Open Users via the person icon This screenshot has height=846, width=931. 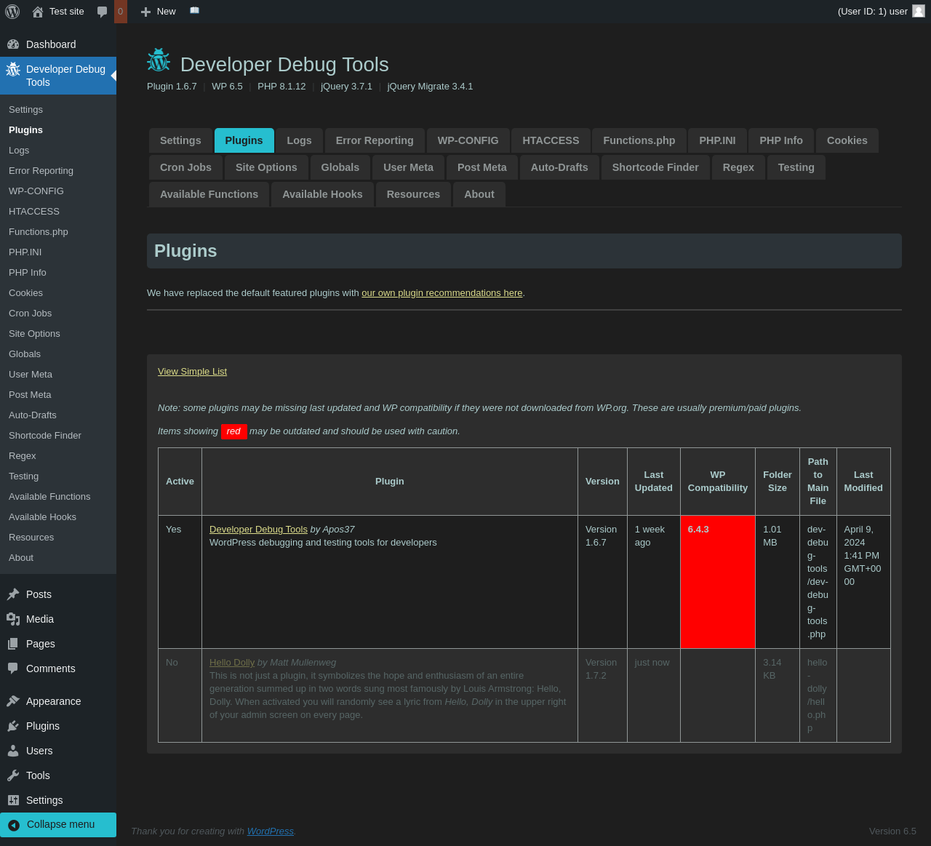(13, 751)
